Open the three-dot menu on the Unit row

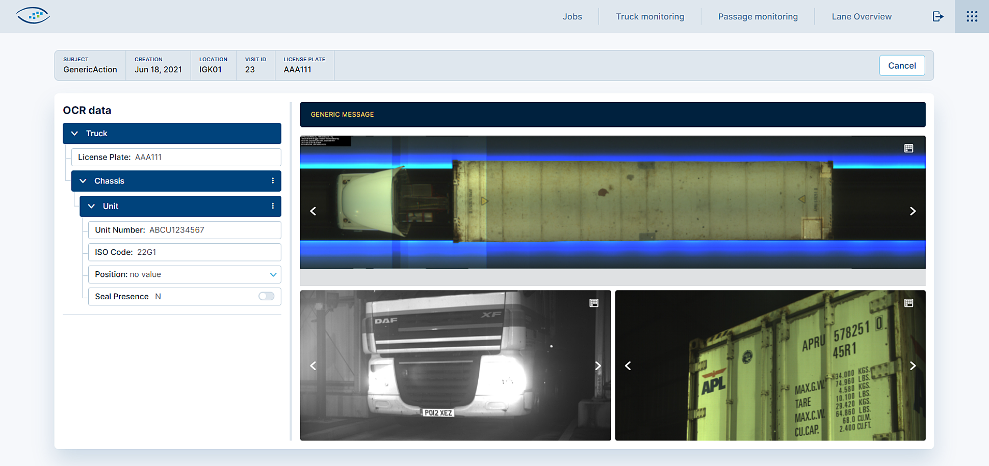272,206
